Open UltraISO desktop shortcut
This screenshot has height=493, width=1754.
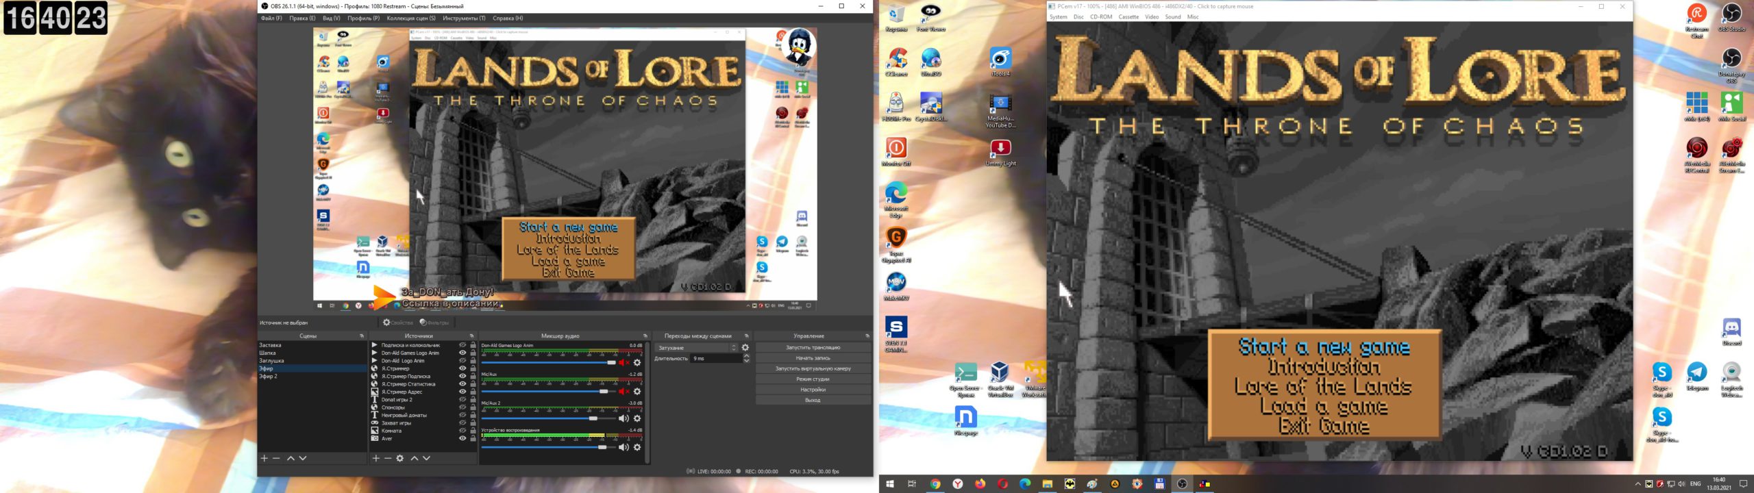(x=930, y=62)
